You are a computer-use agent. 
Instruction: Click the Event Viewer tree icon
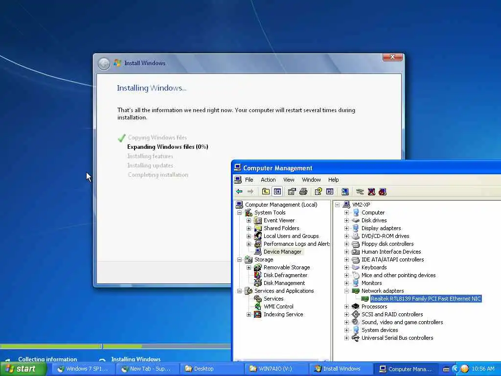click(258, 220)
